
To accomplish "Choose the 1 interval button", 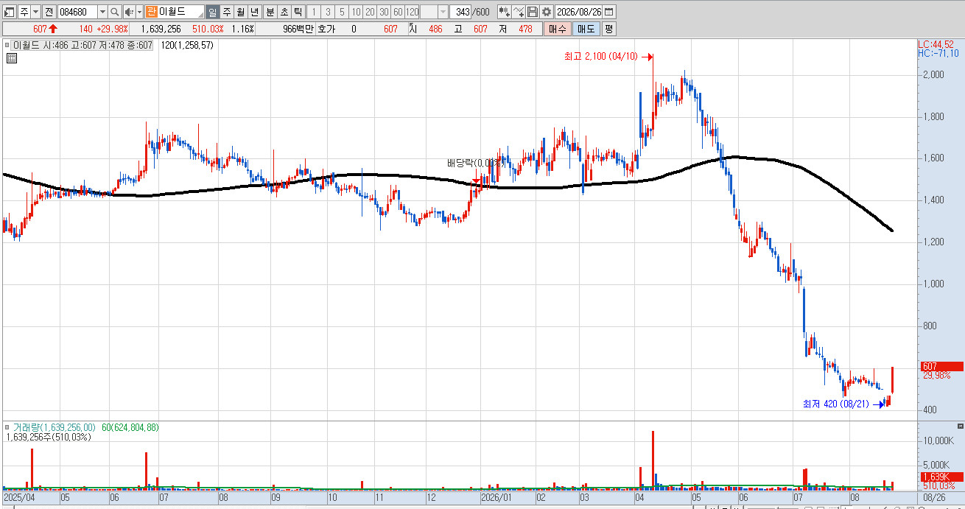I will point(314,12).
